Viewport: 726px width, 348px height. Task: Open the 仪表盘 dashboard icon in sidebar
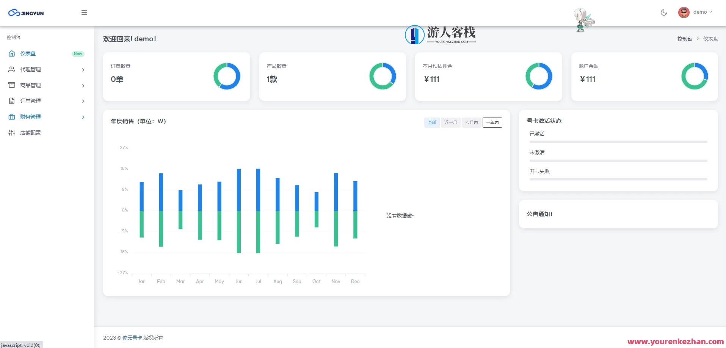point(11,53)
